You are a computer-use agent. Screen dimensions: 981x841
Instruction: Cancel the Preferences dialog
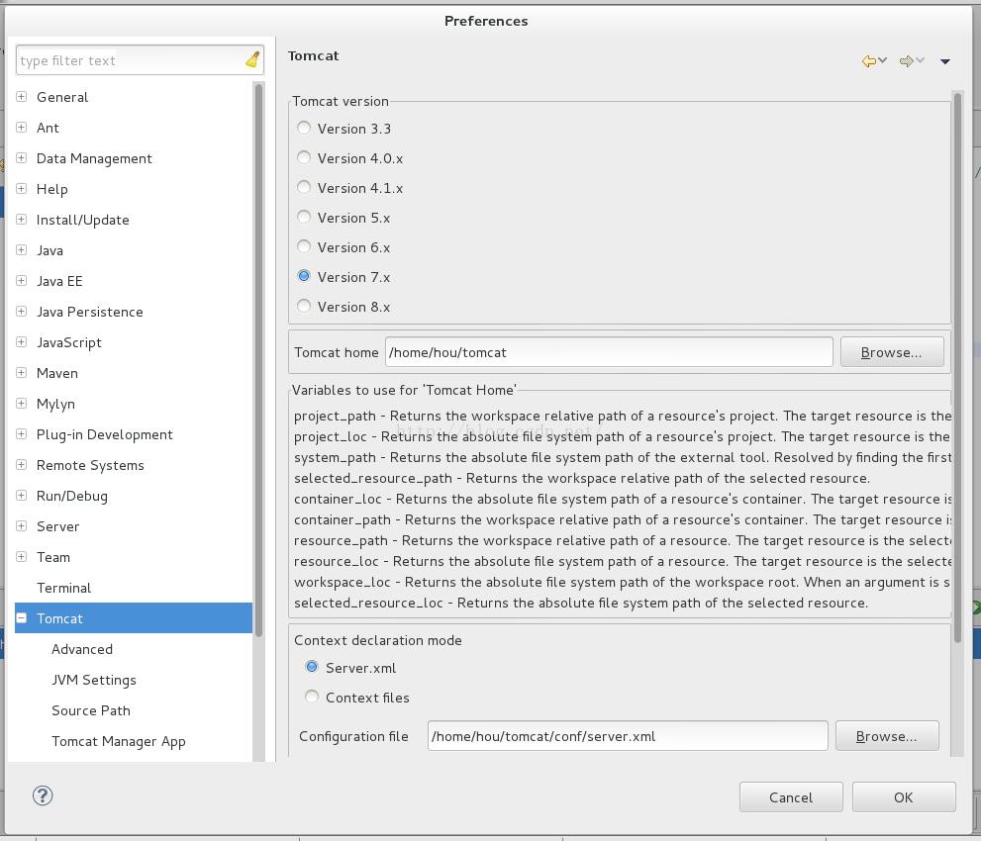(x=791, y=797)
